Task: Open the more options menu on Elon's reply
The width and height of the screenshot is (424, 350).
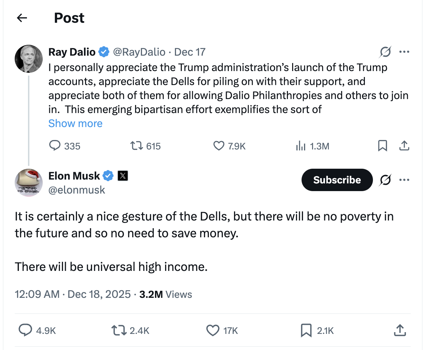Action: (x=404, y=180)
